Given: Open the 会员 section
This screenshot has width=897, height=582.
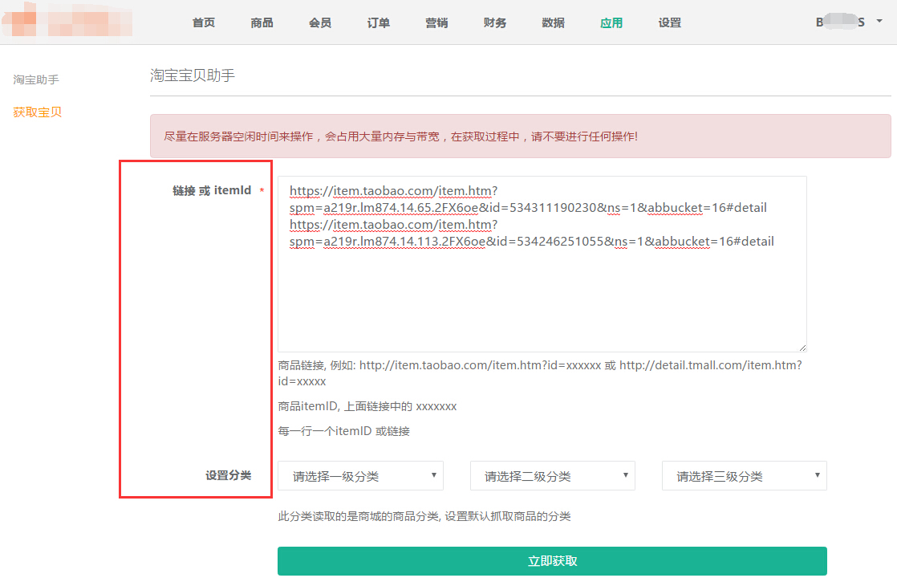Looking at the screenshot, I should coord(320,22).
